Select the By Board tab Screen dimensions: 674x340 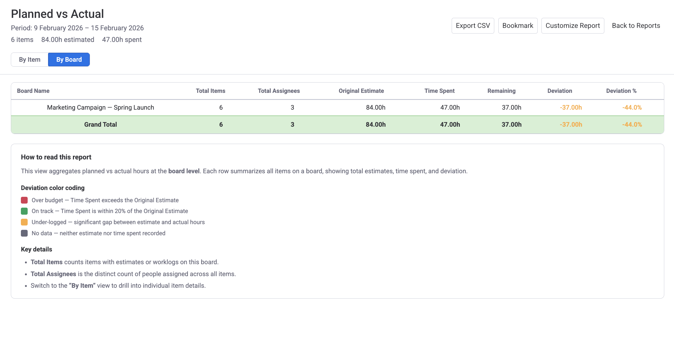pyautogui.click(x=69, y=59)
